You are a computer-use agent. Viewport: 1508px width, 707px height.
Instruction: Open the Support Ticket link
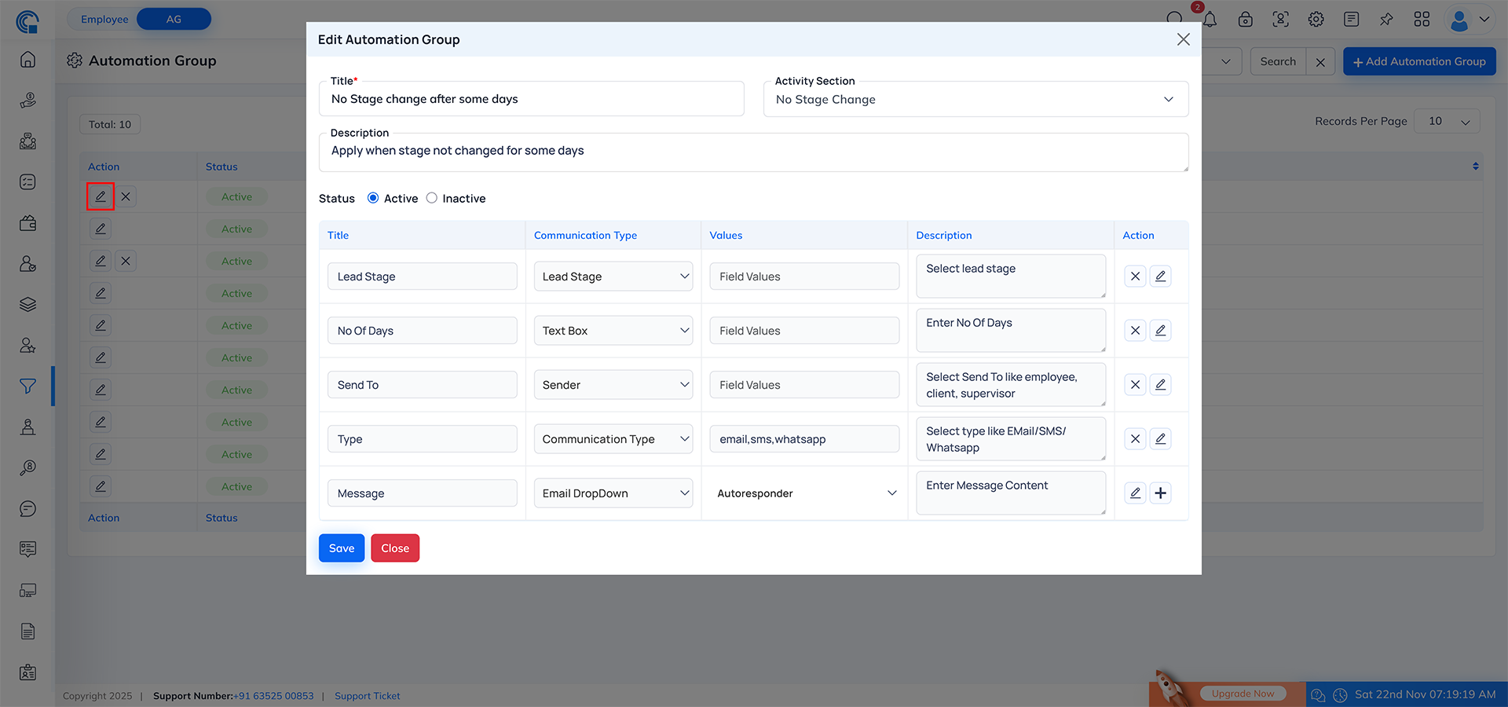coord(367,696)
